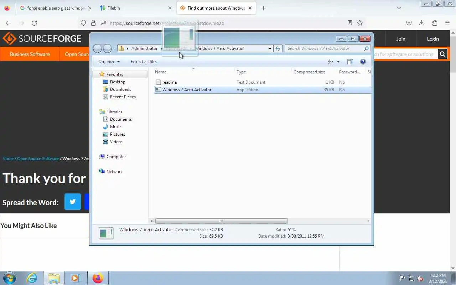Screen dimensions: 456x285
Task: Select Network in navigation pane
Action: pyautogui.click(x=114, y=172)
